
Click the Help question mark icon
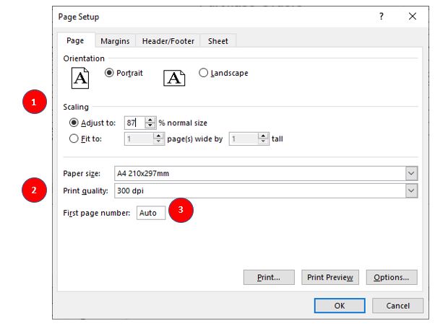(x=382, y=17)
